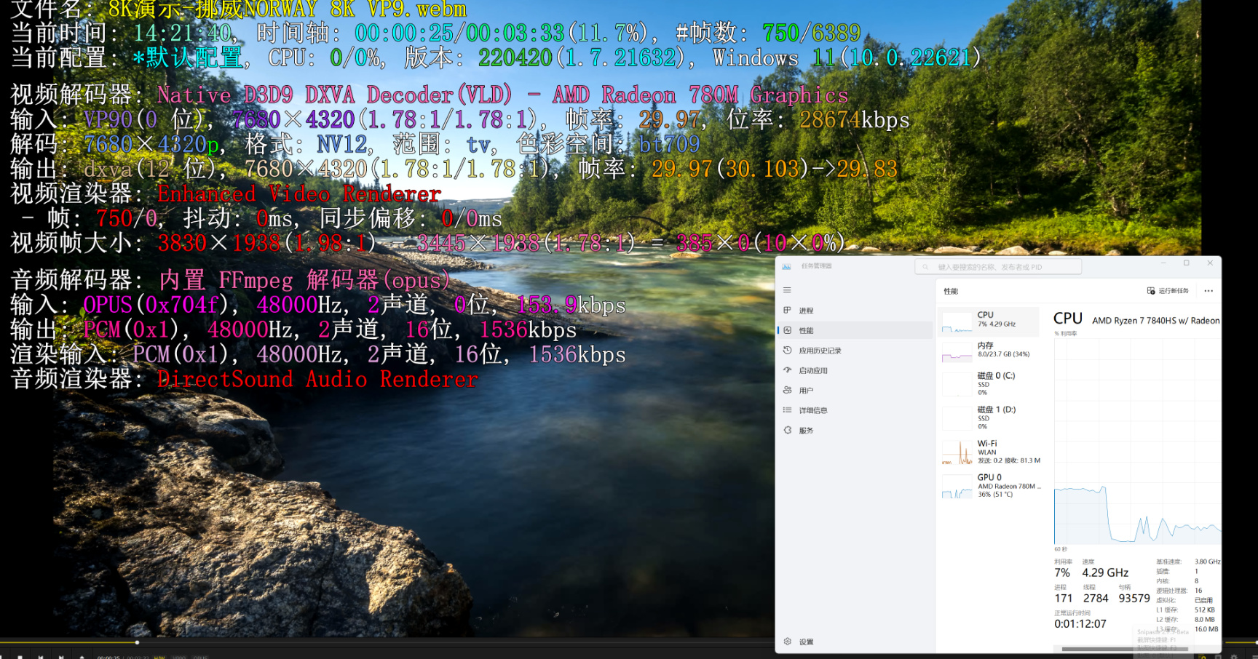1258x659 pixels.
Task: Click the Task Manager search box
Action: click(x=998, y=267)
